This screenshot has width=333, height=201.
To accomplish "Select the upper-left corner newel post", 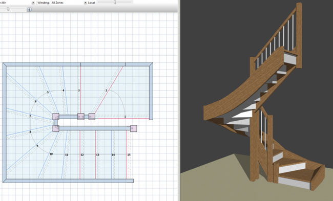I will [56, 117].
